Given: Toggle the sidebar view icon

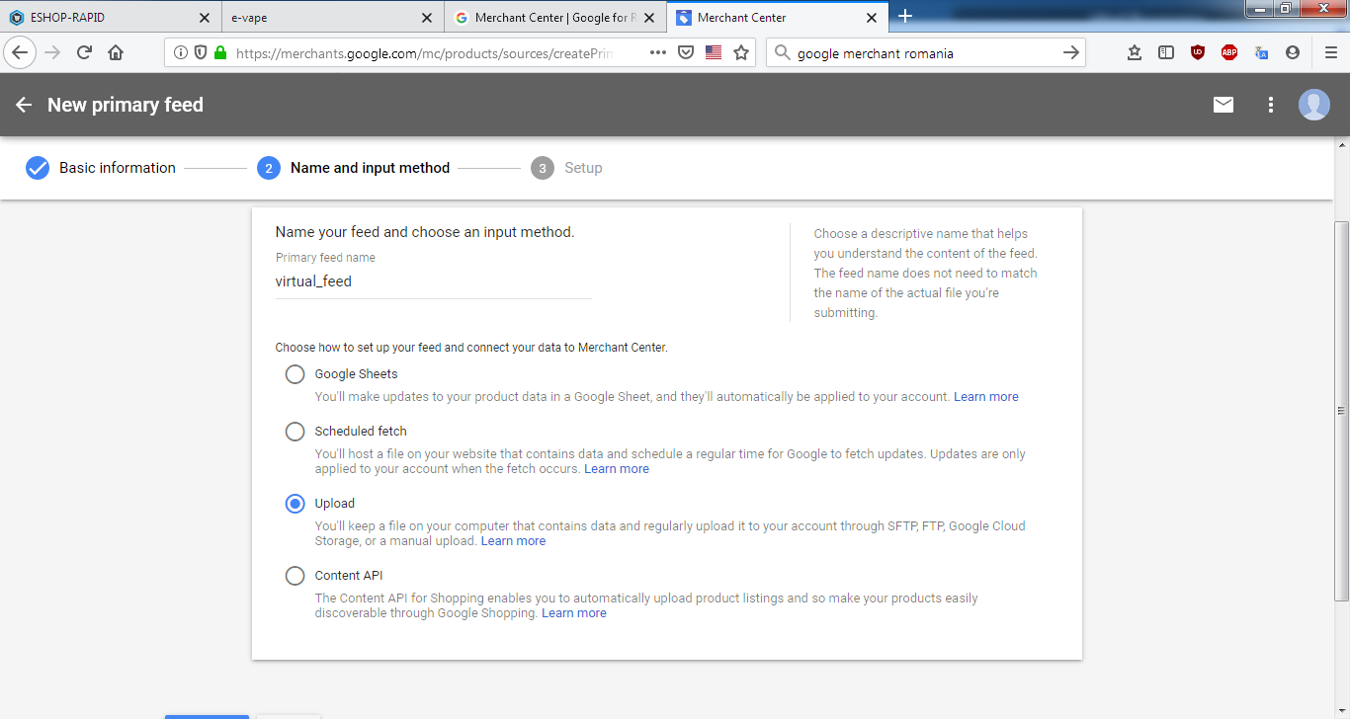Looking at the screenshot, I should click(1166, 53).
